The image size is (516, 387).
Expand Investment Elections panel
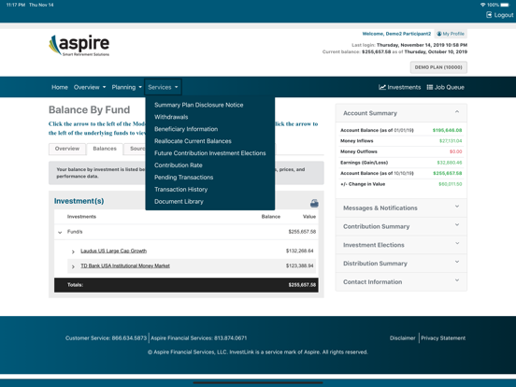click(x=401, y=245)
